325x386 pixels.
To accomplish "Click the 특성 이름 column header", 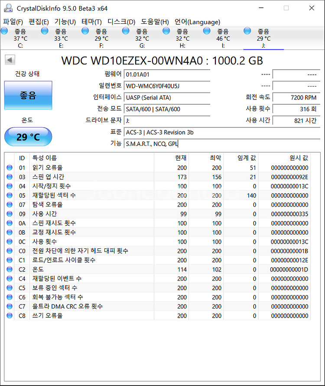I will point(92,158).
